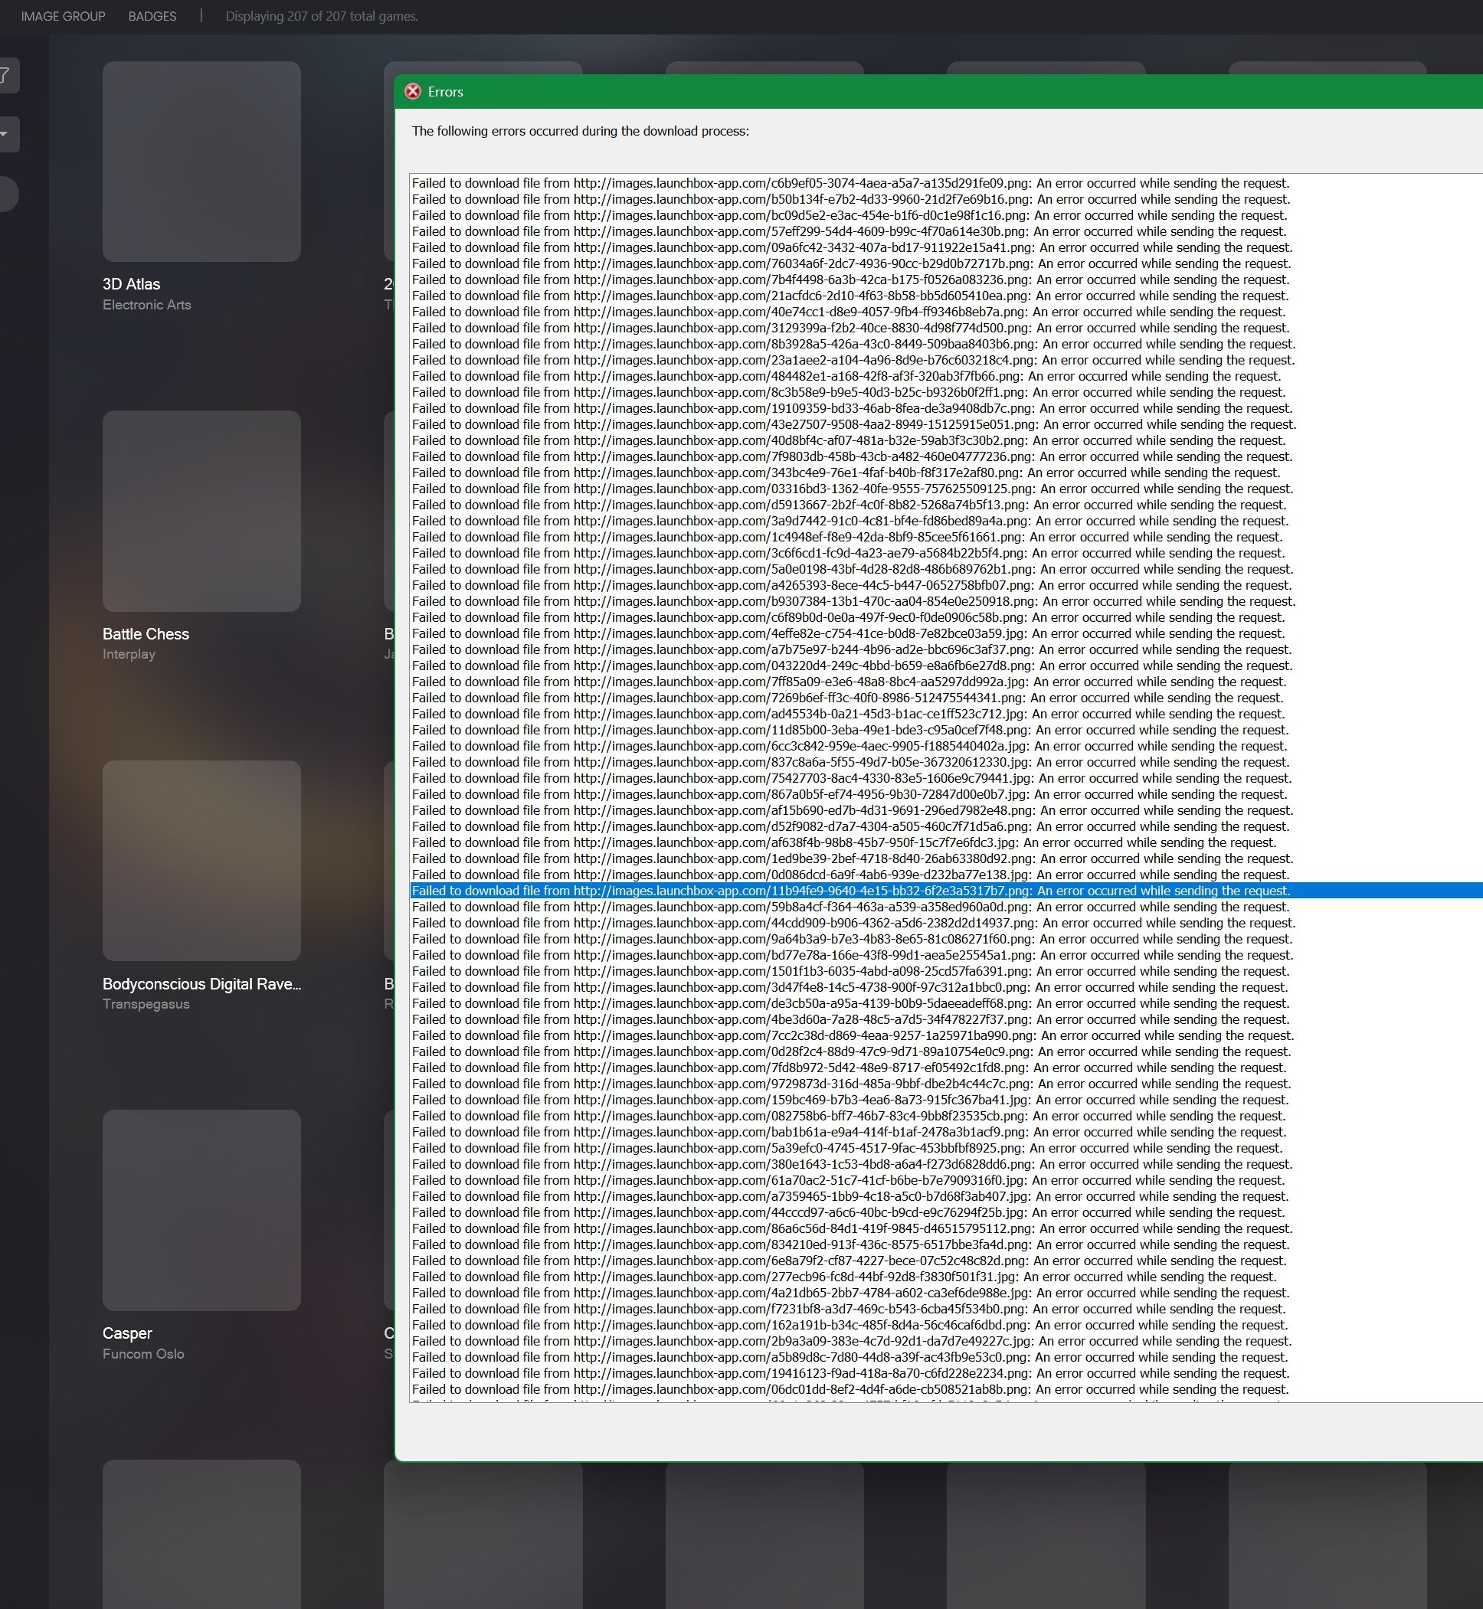
Task: Select the error row containing bab1b61a-e9a4-414f
Action: tap(946, 1132)
